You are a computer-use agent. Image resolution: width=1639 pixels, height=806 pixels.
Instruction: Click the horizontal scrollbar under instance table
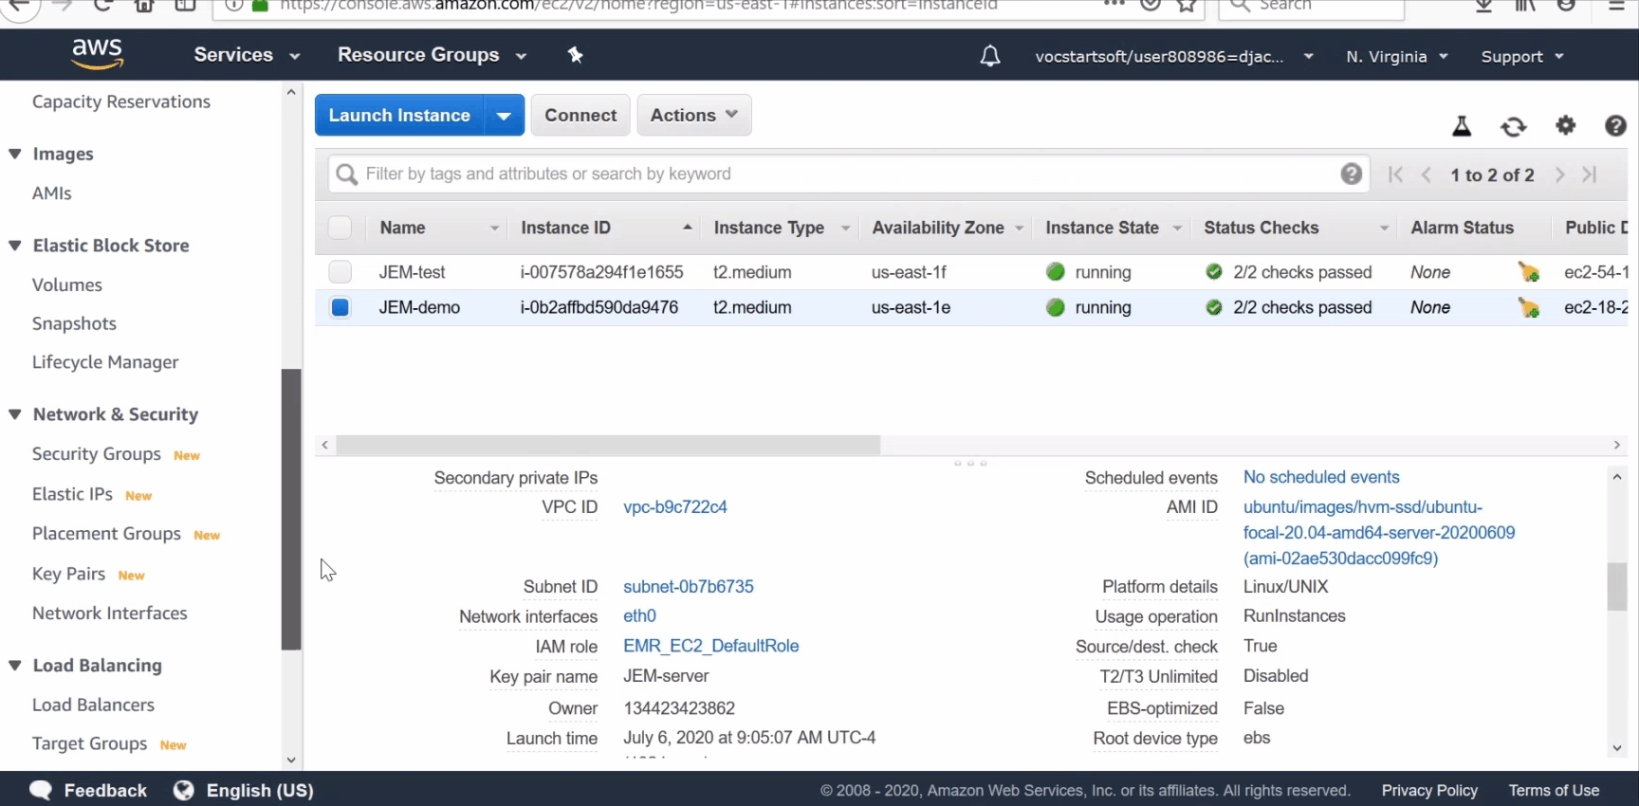607,445
